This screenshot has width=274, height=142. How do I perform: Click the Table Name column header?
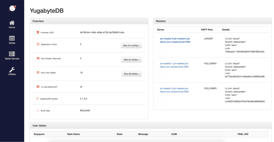coord(73,134)
